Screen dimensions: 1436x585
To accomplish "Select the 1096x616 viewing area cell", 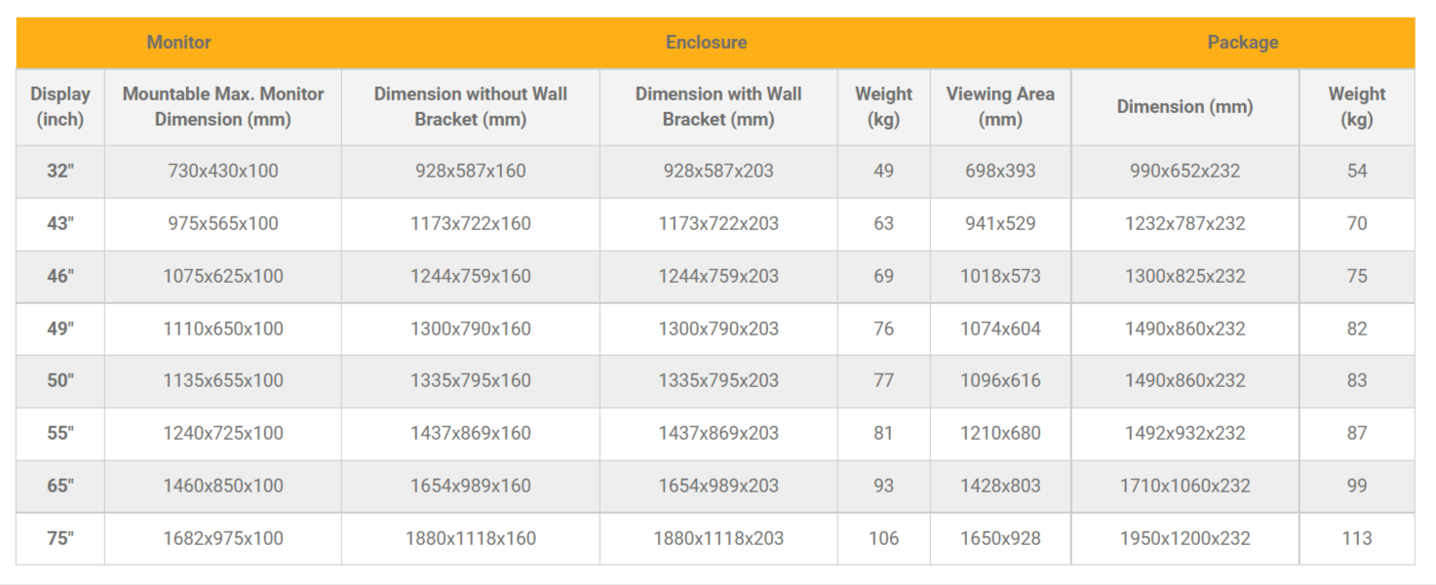I will 1000,380.
